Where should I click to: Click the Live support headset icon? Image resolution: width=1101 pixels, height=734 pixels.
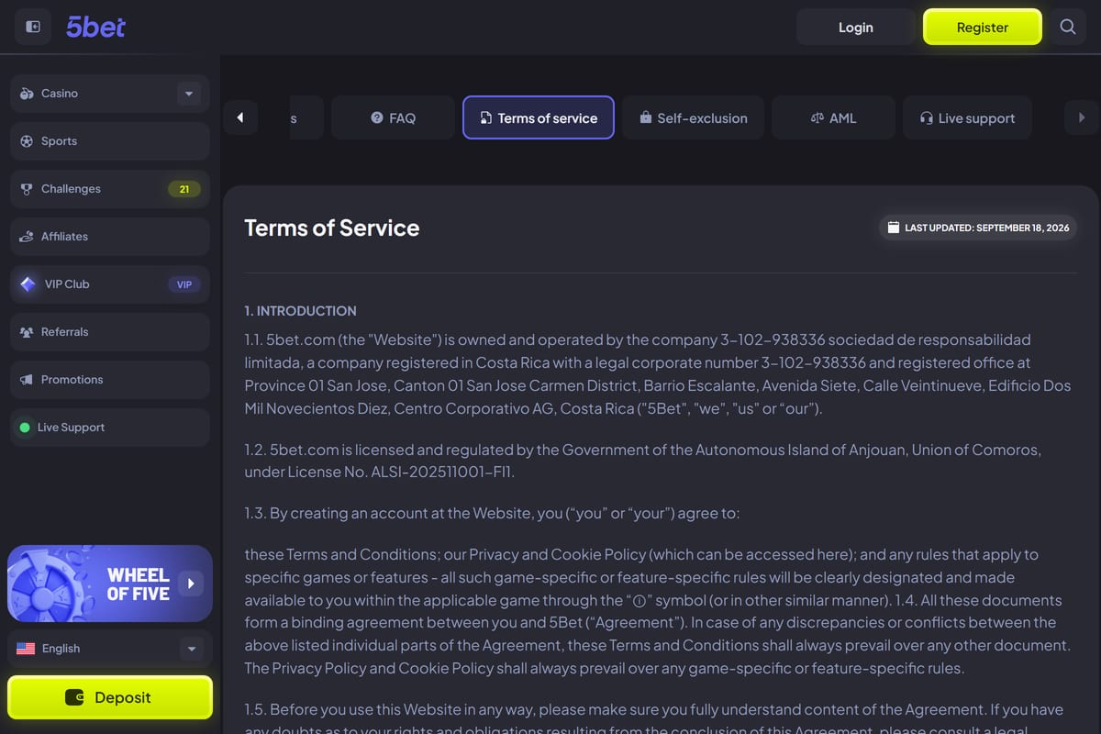(926, 118)
